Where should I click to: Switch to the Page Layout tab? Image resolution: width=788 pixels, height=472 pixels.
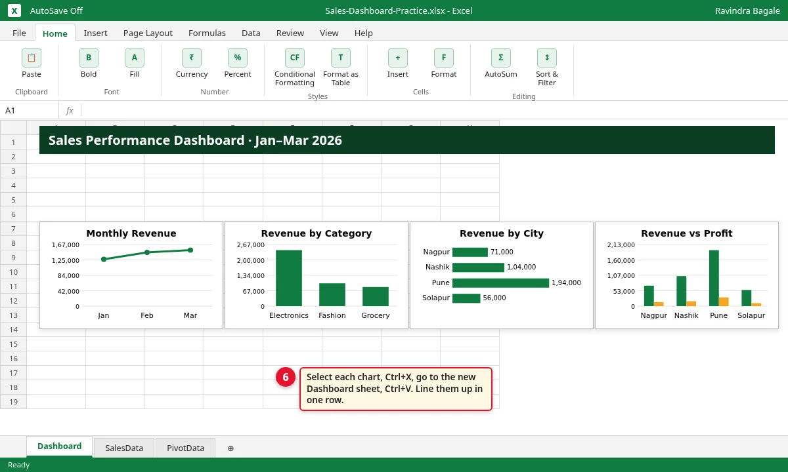click(x=148, y=33)
